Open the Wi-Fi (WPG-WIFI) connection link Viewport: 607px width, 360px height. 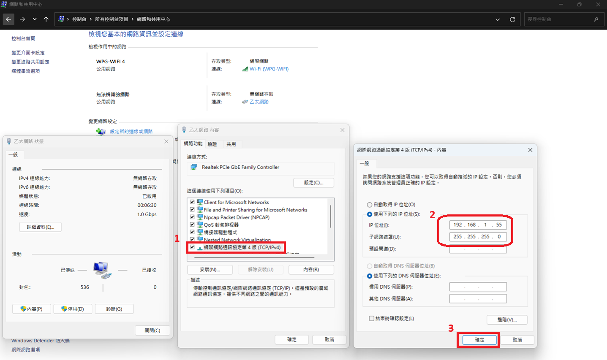click(x=269, y=69)
